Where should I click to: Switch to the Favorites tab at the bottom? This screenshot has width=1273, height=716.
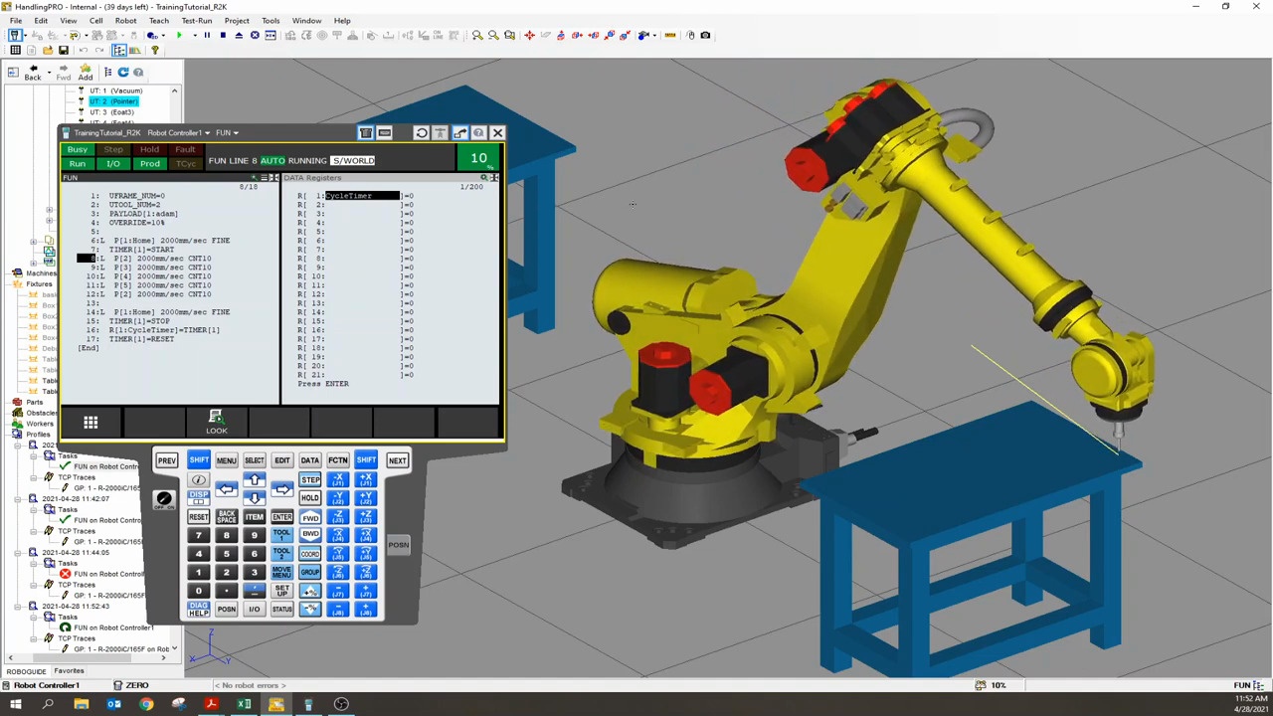(68, 670)
